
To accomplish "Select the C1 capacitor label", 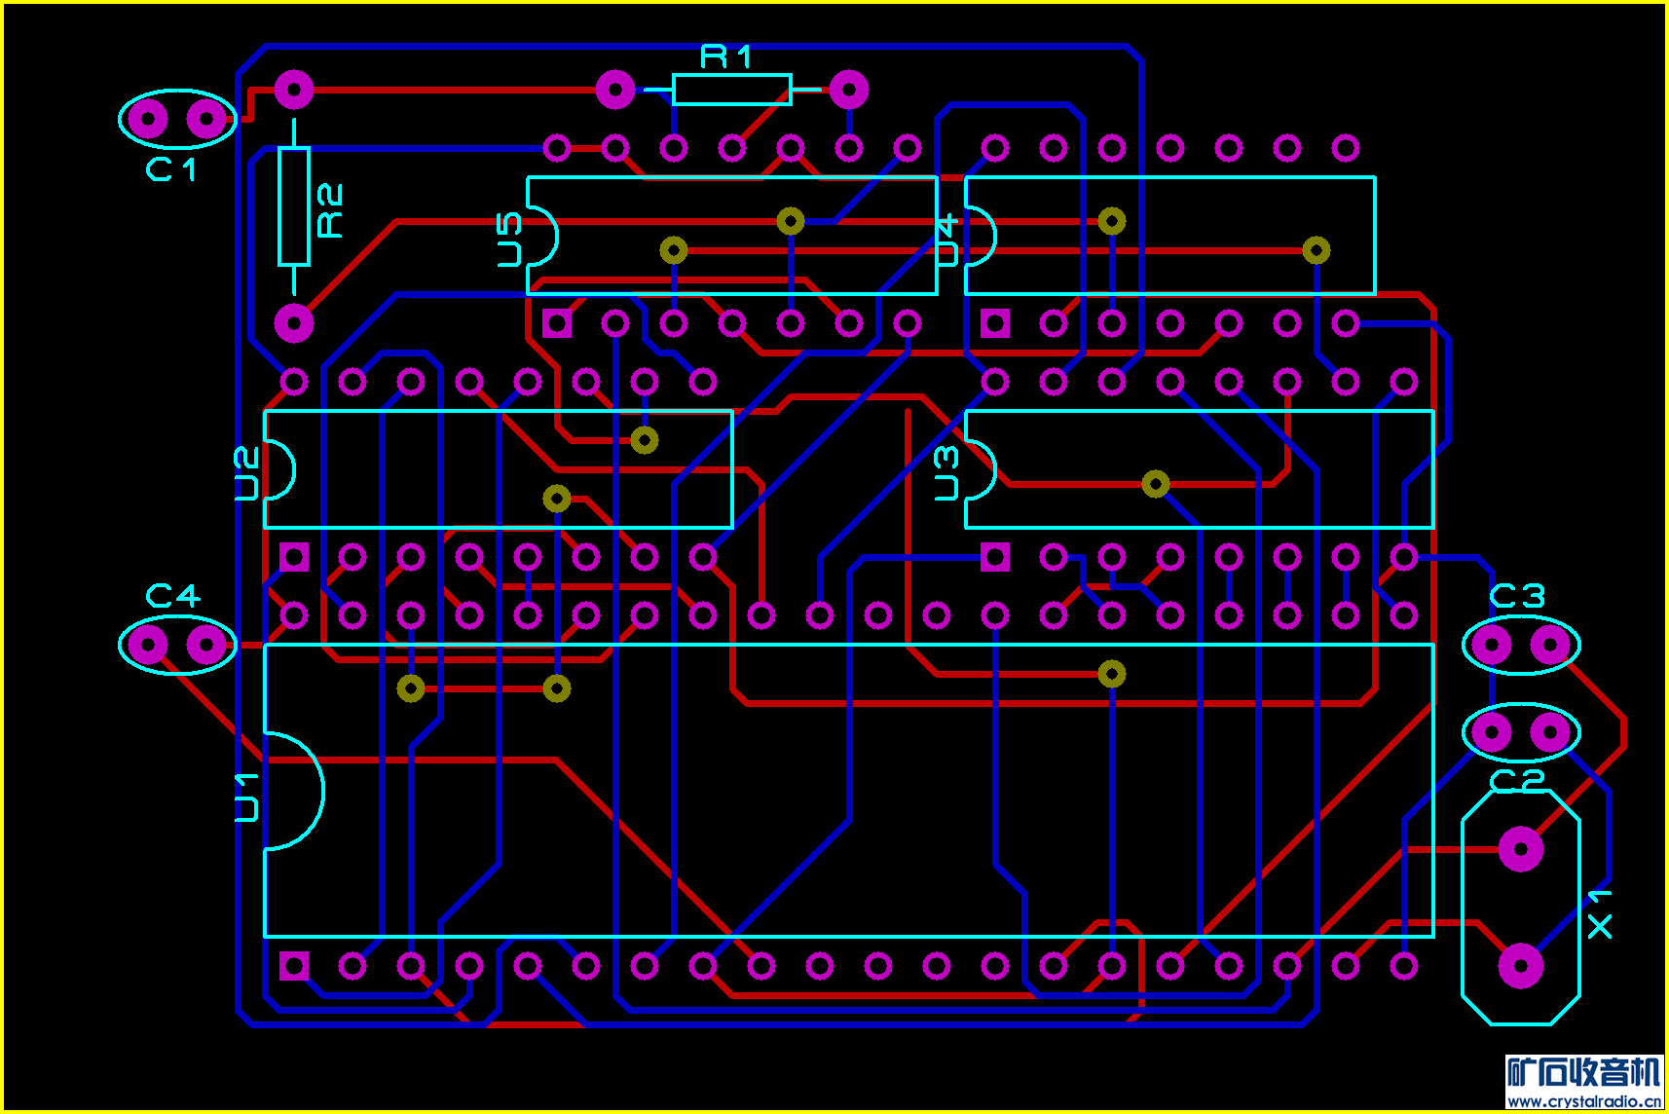I will pyautogui.click(x=171, y=169).
